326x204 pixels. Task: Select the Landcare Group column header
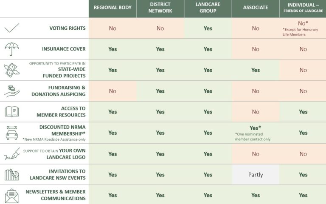point(208,8)
